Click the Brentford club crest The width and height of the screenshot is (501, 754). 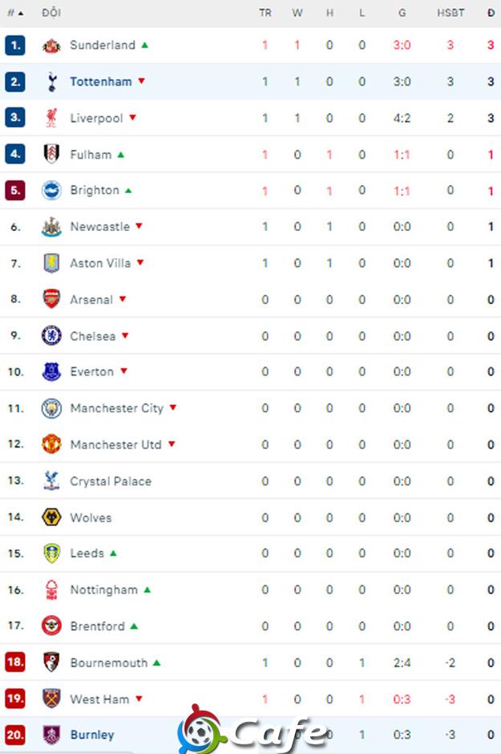pos(51,626)
